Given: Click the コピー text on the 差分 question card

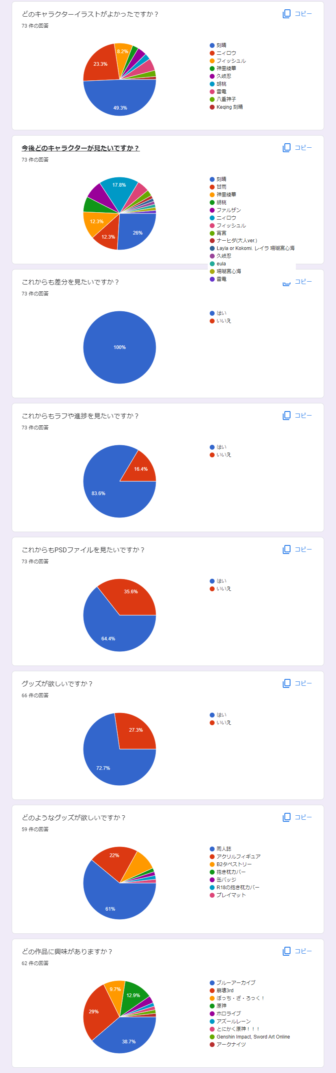Looking at the screenshot, I should [x=303, y=282].
